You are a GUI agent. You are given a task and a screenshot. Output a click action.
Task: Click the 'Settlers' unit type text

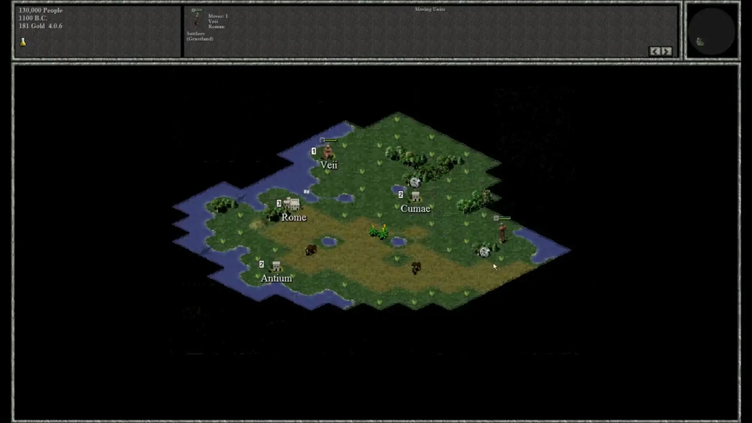click(x=195, y=34)
